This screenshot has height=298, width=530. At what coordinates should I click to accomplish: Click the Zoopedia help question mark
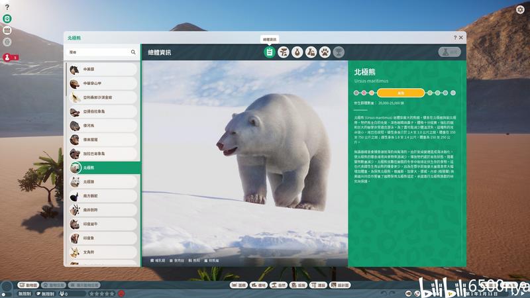tap(455, 38)
